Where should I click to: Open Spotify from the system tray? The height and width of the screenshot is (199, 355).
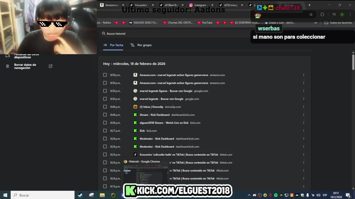[276, 195]
